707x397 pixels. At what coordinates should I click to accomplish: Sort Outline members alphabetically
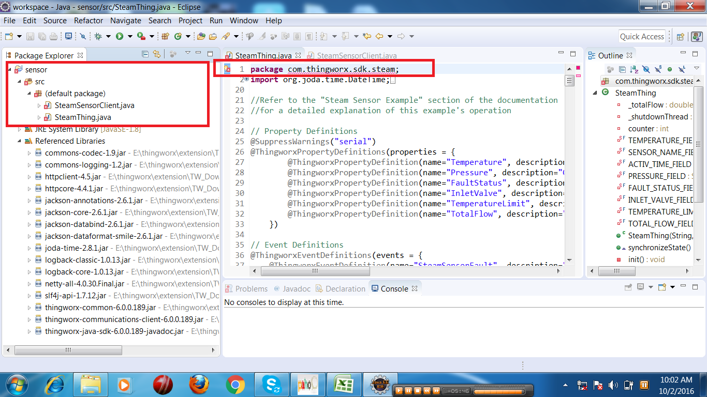634,69
